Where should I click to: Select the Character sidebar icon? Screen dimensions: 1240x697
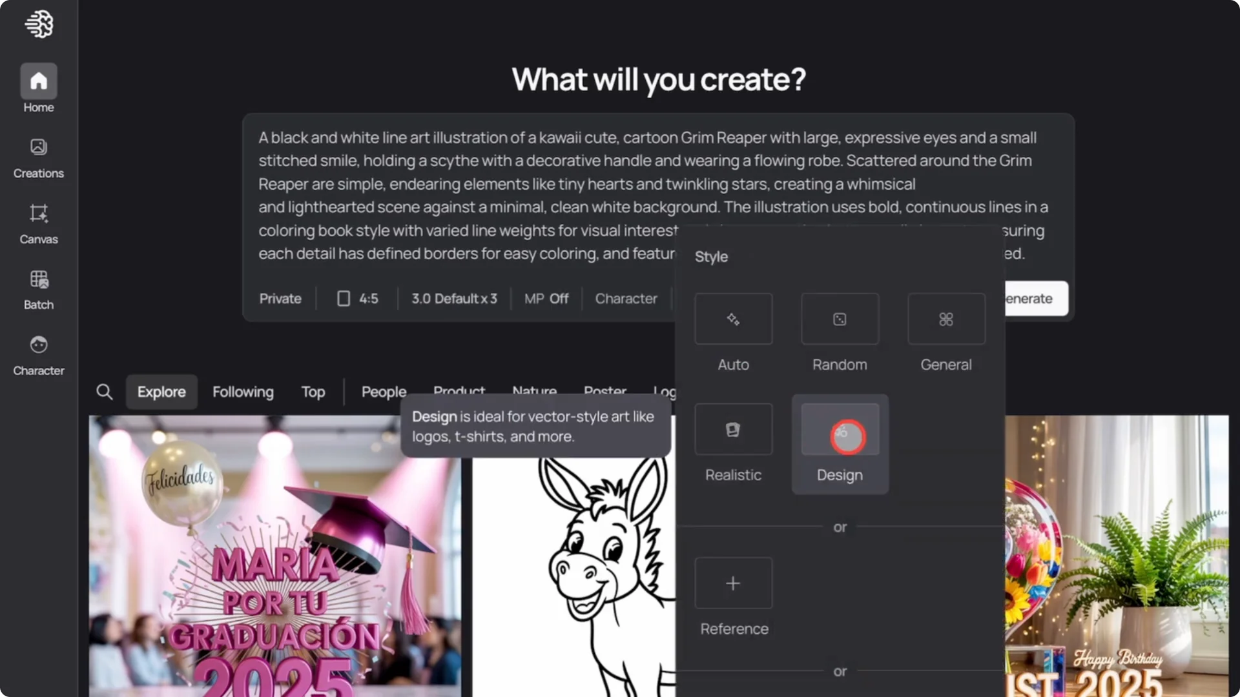pyautogui.click(x=38, y=353)
